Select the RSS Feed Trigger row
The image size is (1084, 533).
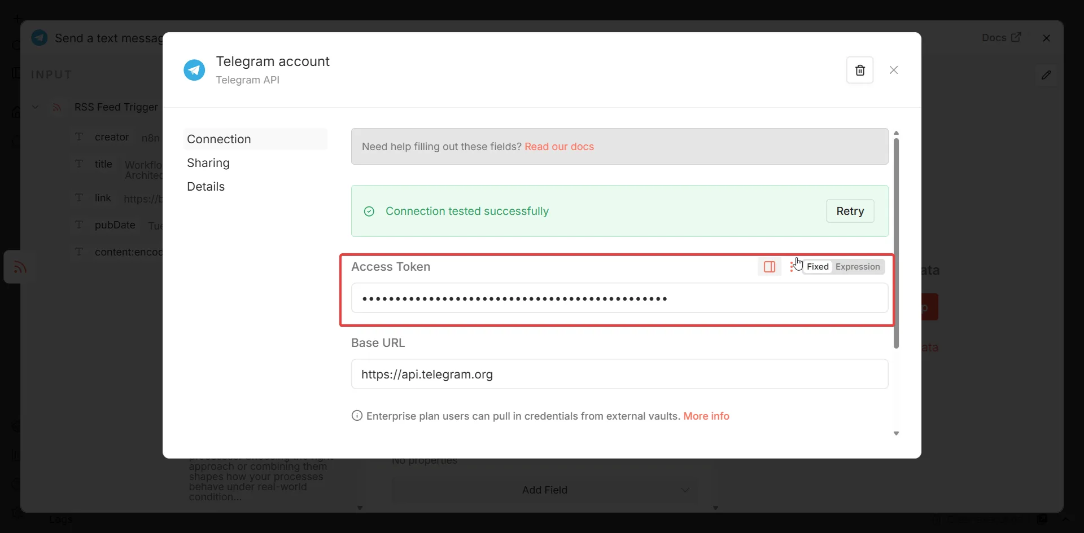[x=116, y=107]
